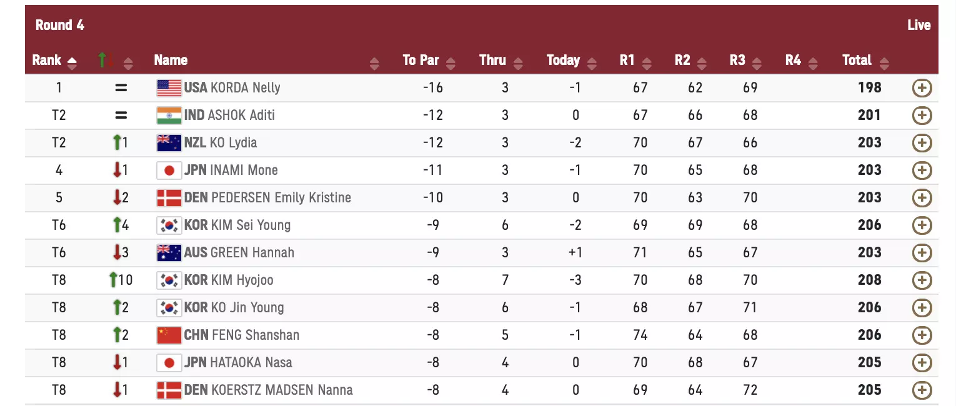956x406 pixels.
Task: Click the India flag icon
Action: [x=169, y=116]
